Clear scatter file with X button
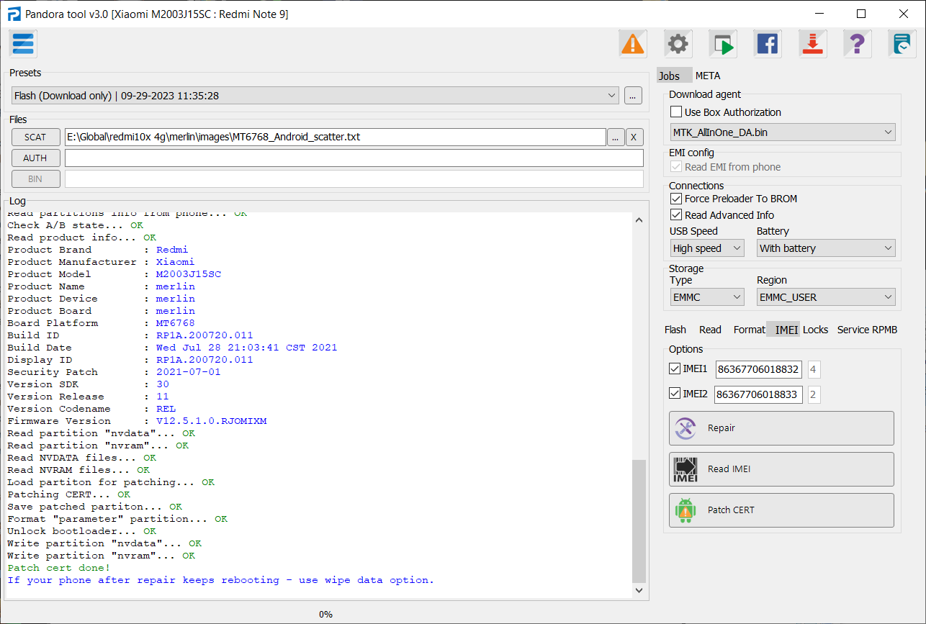The image size is (926, 624). click(x=634, y=137)
